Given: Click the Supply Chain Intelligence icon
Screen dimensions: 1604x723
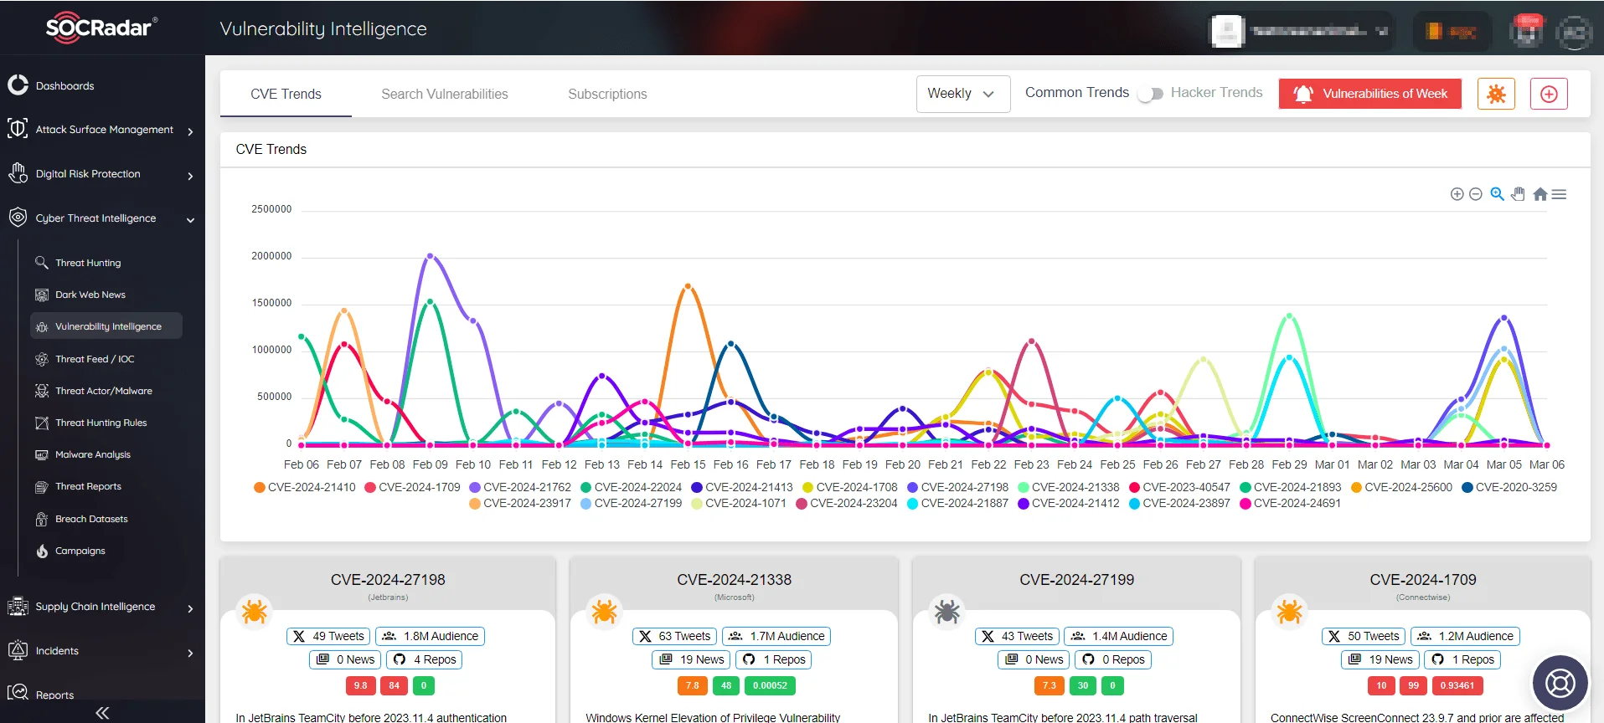Looking at the screenshot, I should point(18,606).
